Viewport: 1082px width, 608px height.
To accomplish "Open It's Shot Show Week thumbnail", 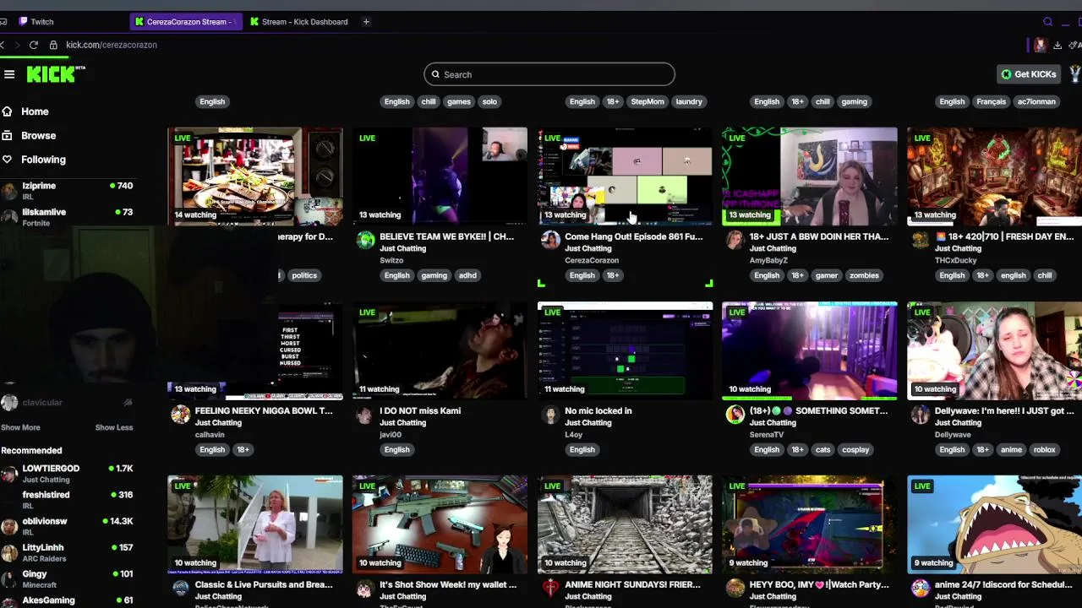I will pyautogui.click(x=440, y=524).
